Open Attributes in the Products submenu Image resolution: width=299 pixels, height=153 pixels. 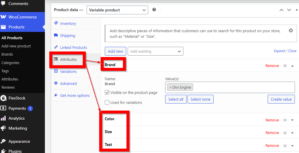pos(10,79)
